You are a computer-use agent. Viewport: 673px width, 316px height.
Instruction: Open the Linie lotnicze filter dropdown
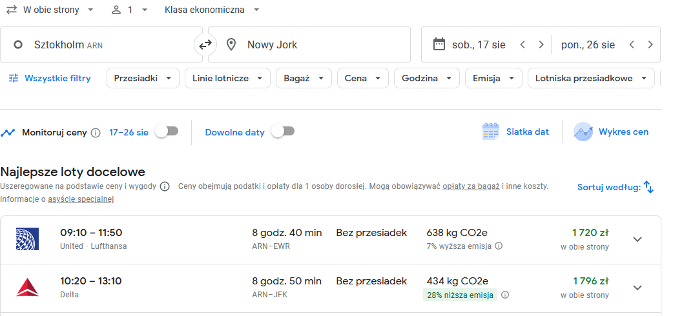(x=227, y=79)
